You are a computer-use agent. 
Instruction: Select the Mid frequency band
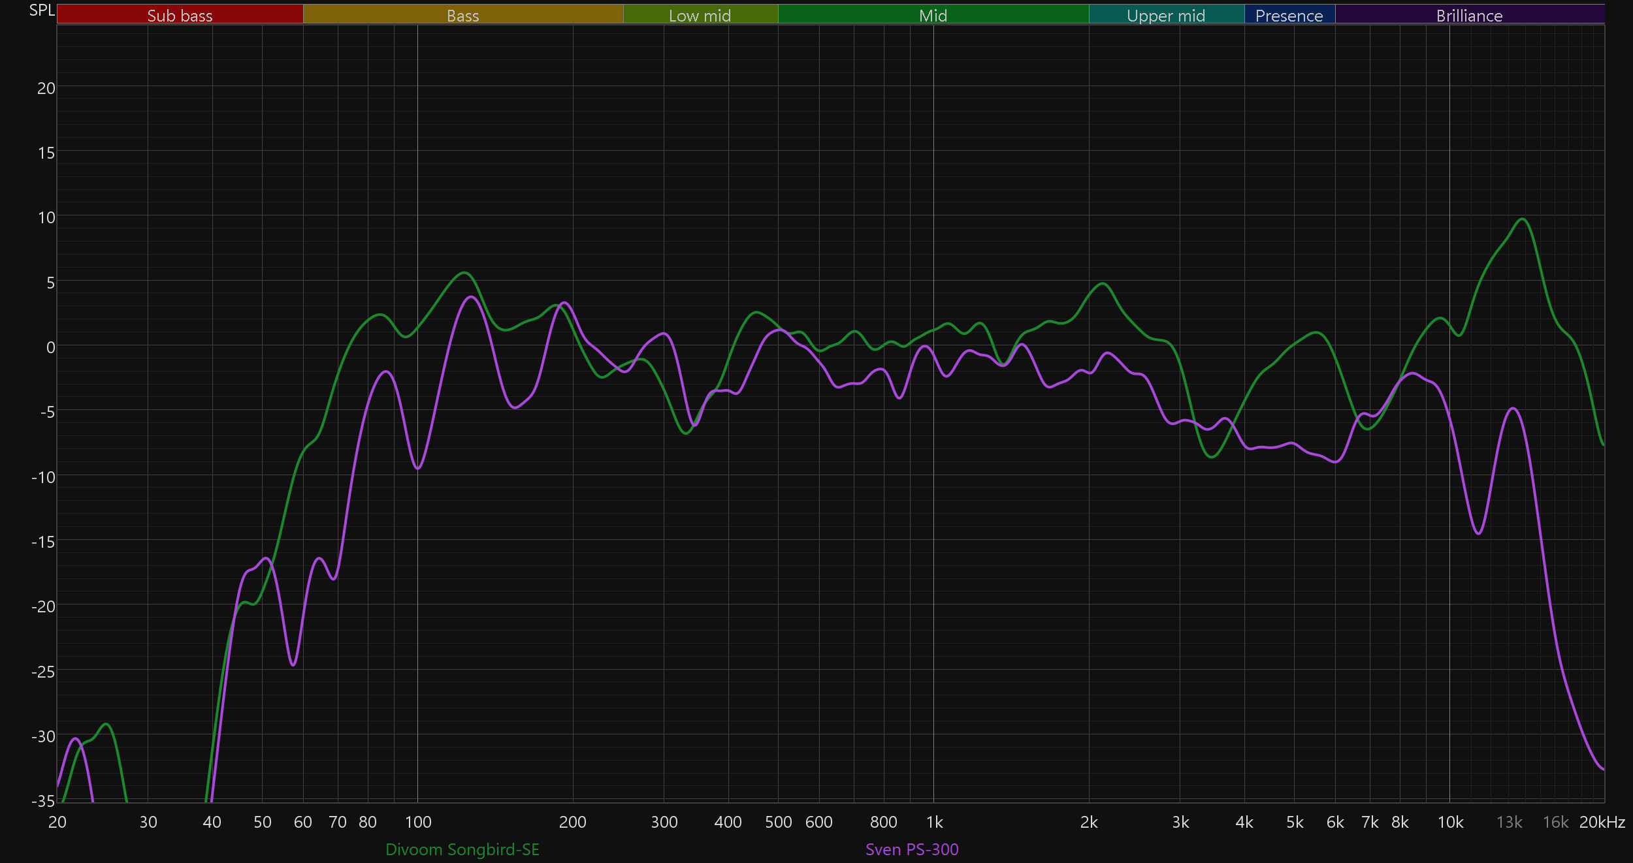pyautogui.click(x=933, y=15)
